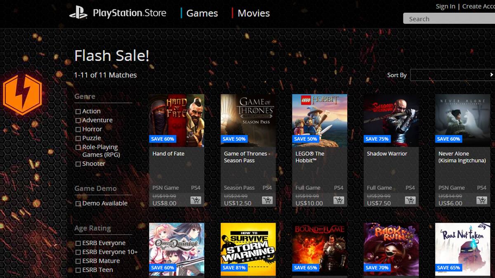The height and width of the screenshot is (278, 495).
Task: Add Hand of Fate to cart
Action: 196,200
